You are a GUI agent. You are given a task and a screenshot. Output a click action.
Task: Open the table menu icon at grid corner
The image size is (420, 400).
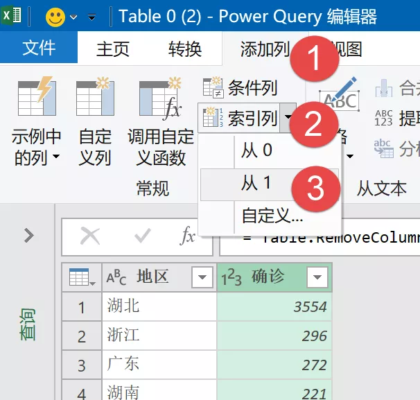click(82, 277)
